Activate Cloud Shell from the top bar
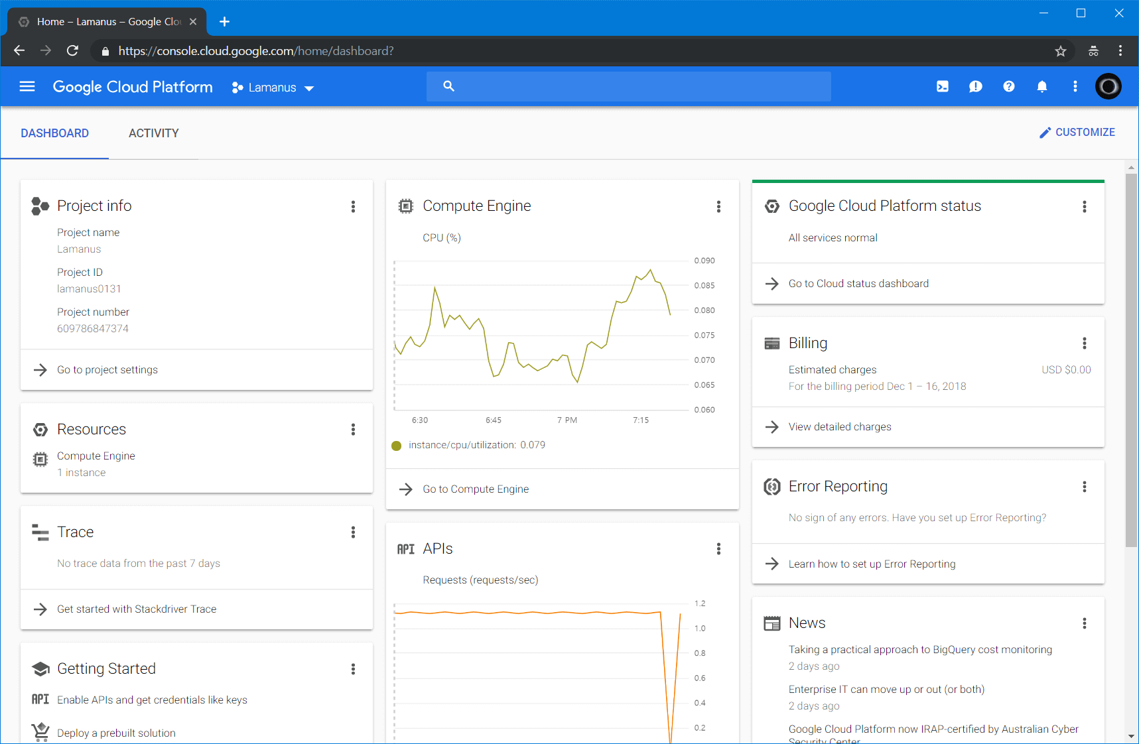This screenshot has height=744, width=1139. (x=943, y=87)
